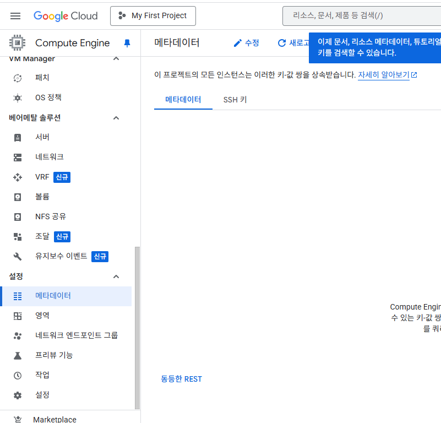441x423 pixels.
Task: Switch to the SSH 키 tab
Action: (235, 100)
